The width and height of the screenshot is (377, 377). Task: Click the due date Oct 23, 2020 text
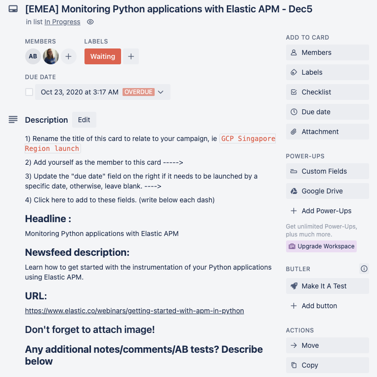pos(80,92)
